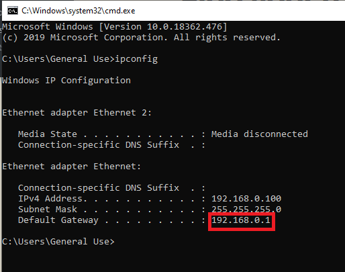This screenshot has width=345, height=272.
Task: Click the 'Default Gateway' label
Action: pyautogui.click(x=58, y=220)
